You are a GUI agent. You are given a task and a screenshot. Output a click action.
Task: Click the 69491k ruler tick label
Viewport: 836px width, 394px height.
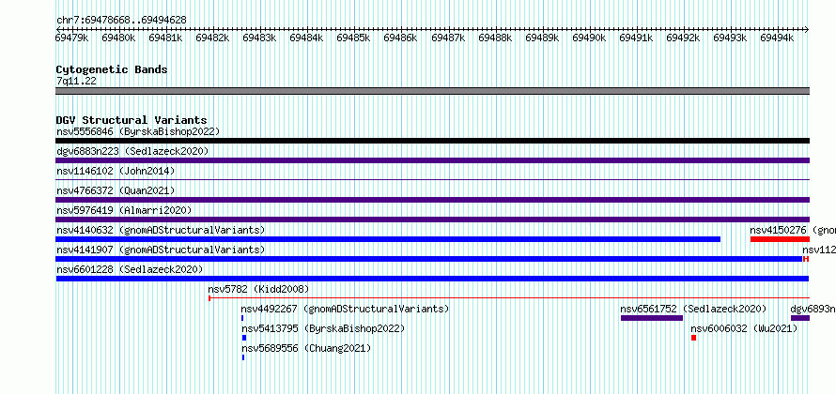tap(636, 38)
